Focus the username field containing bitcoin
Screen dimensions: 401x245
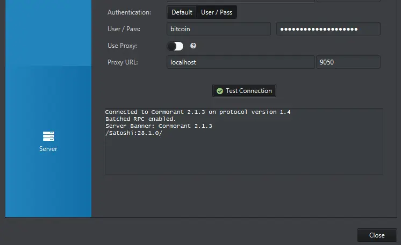coord(218,29)
